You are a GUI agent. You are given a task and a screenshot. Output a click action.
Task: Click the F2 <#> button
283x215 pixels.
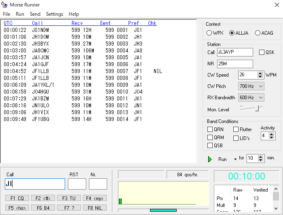[x=43, y=198]
